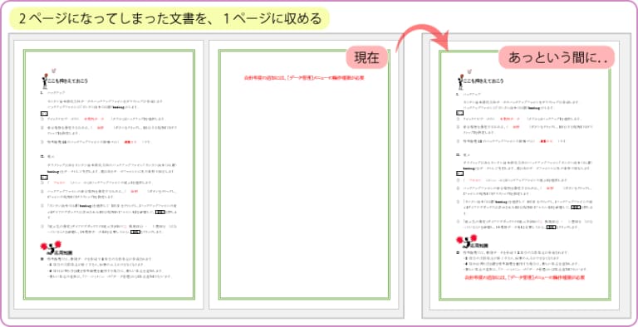Click the stick figure icon on the result page
The height and width of the screenshot is (327, 638).
460,81
